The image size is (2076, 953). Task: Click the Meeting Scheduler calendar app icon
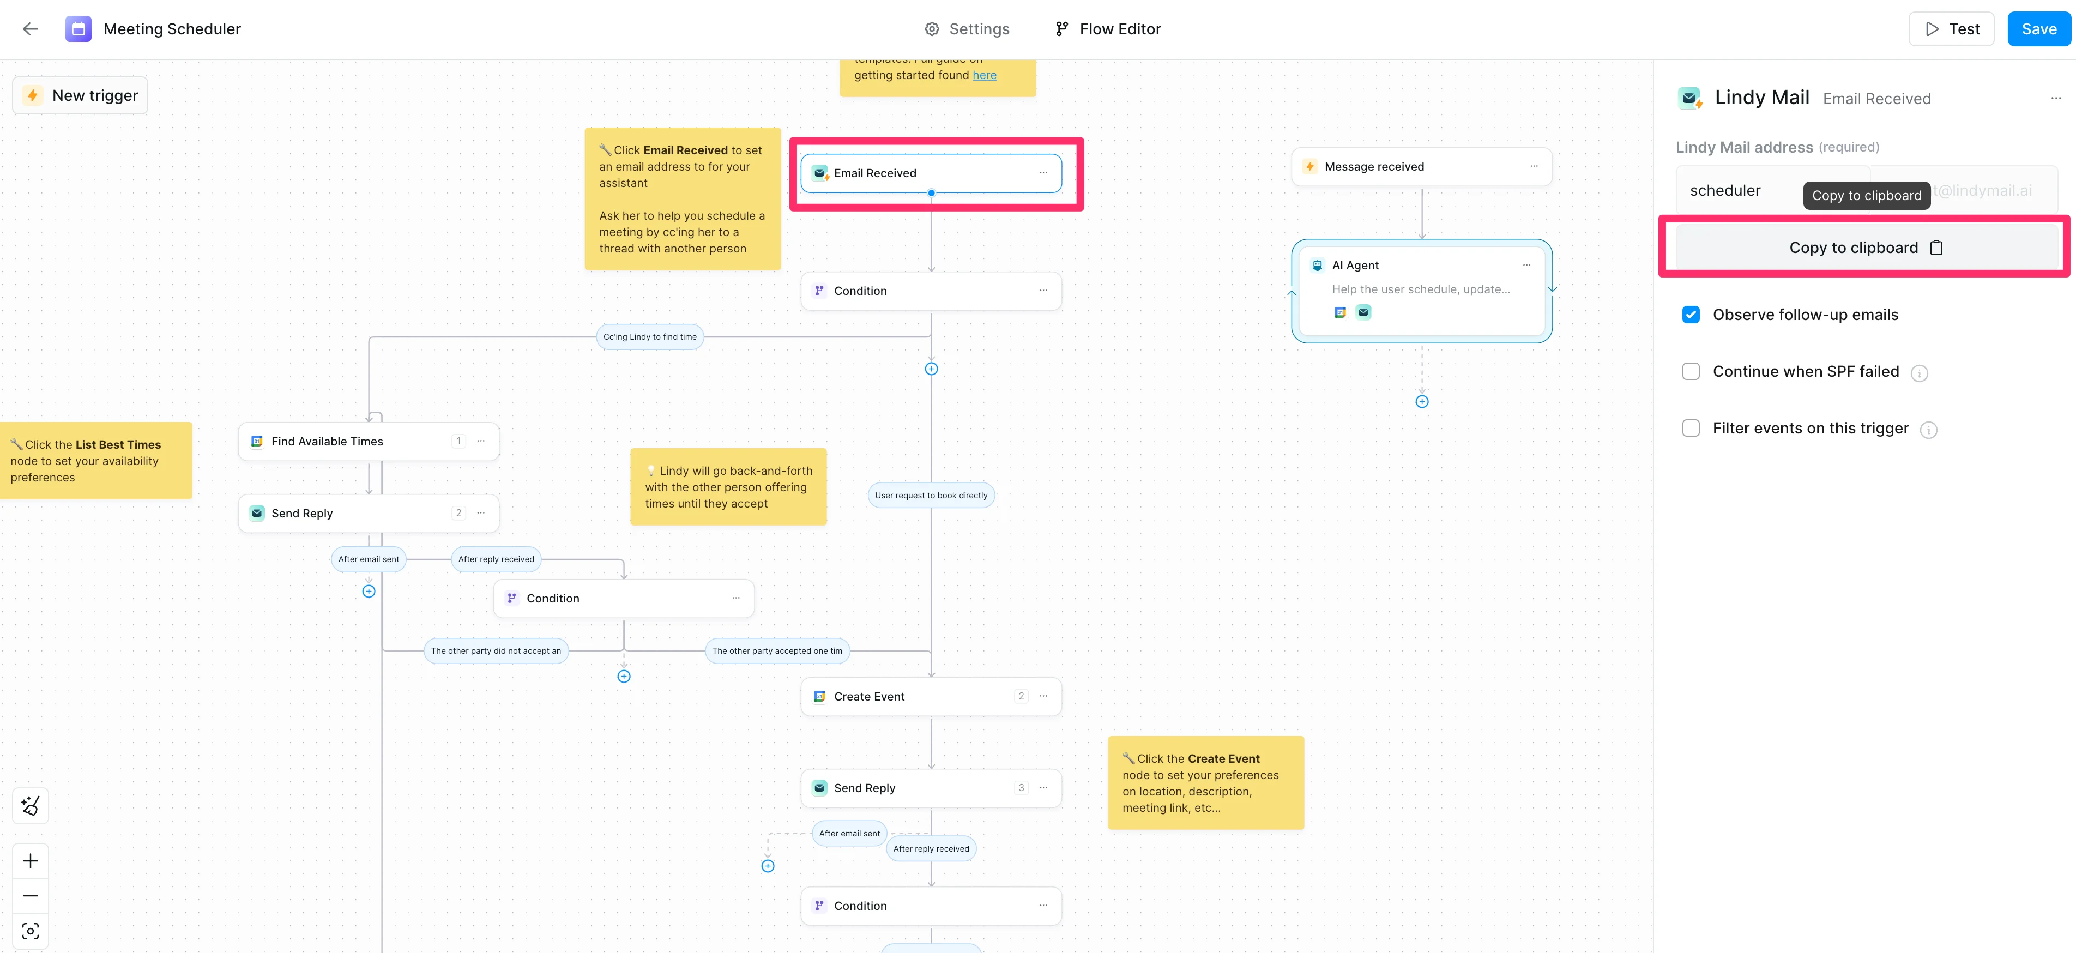78,29
